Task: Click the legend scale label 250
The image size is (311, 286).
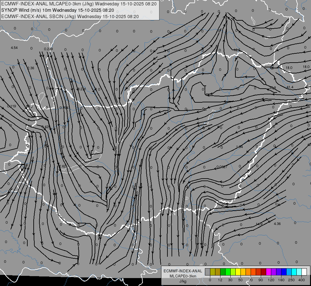Action: (291, 280)
